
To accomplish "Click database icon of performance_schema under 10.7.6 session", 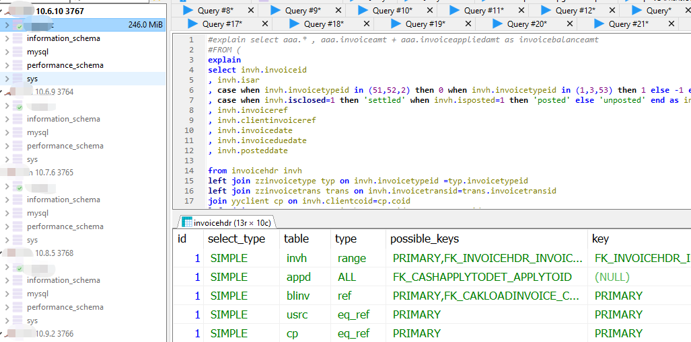I will [17, 226].
